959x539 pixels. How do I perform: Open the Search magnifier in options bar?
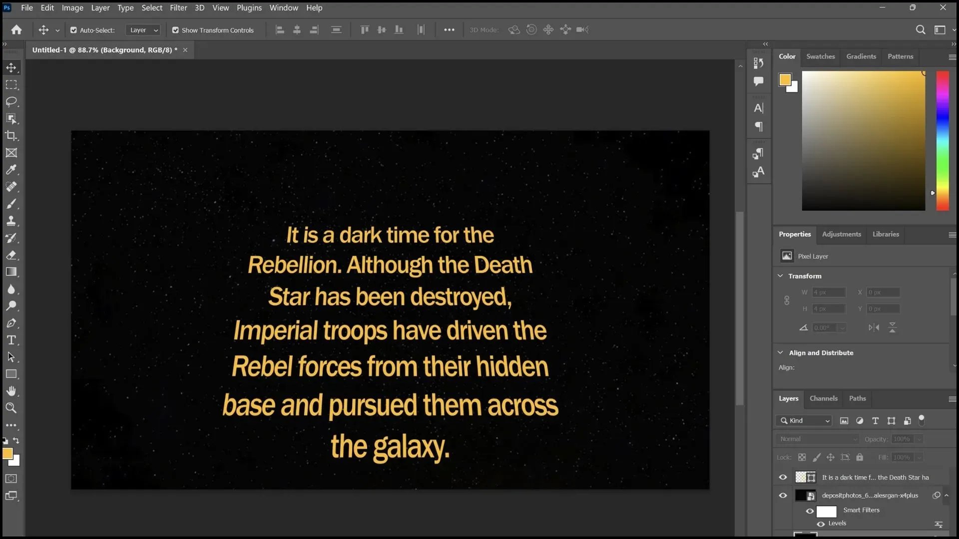tap(920, 30)
